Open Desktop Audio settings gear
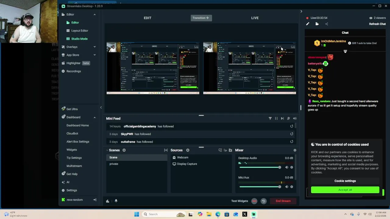 pyautogui.click(x=292, y=167)
